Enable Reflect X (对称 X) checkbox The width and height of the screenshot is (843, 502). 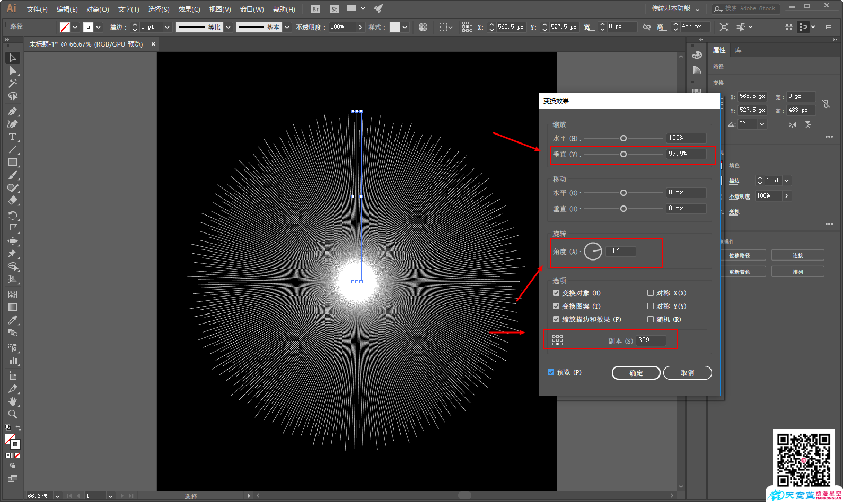[x=651, y=293]
